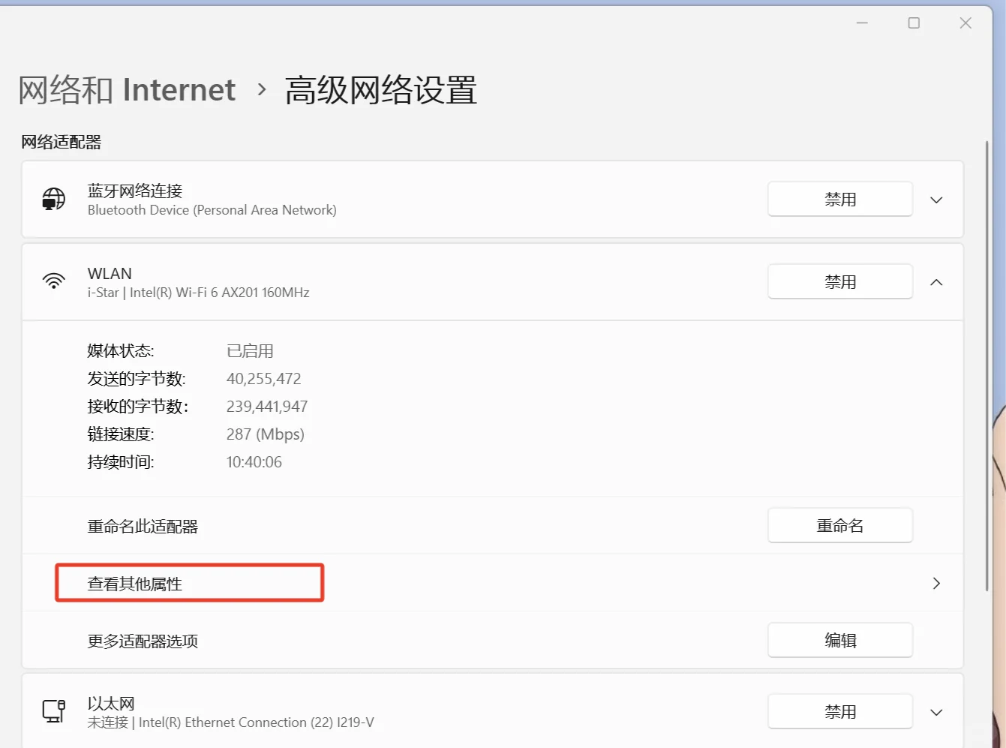Disable the WLAN adapter via 禁用 button

tap(839, 281)
